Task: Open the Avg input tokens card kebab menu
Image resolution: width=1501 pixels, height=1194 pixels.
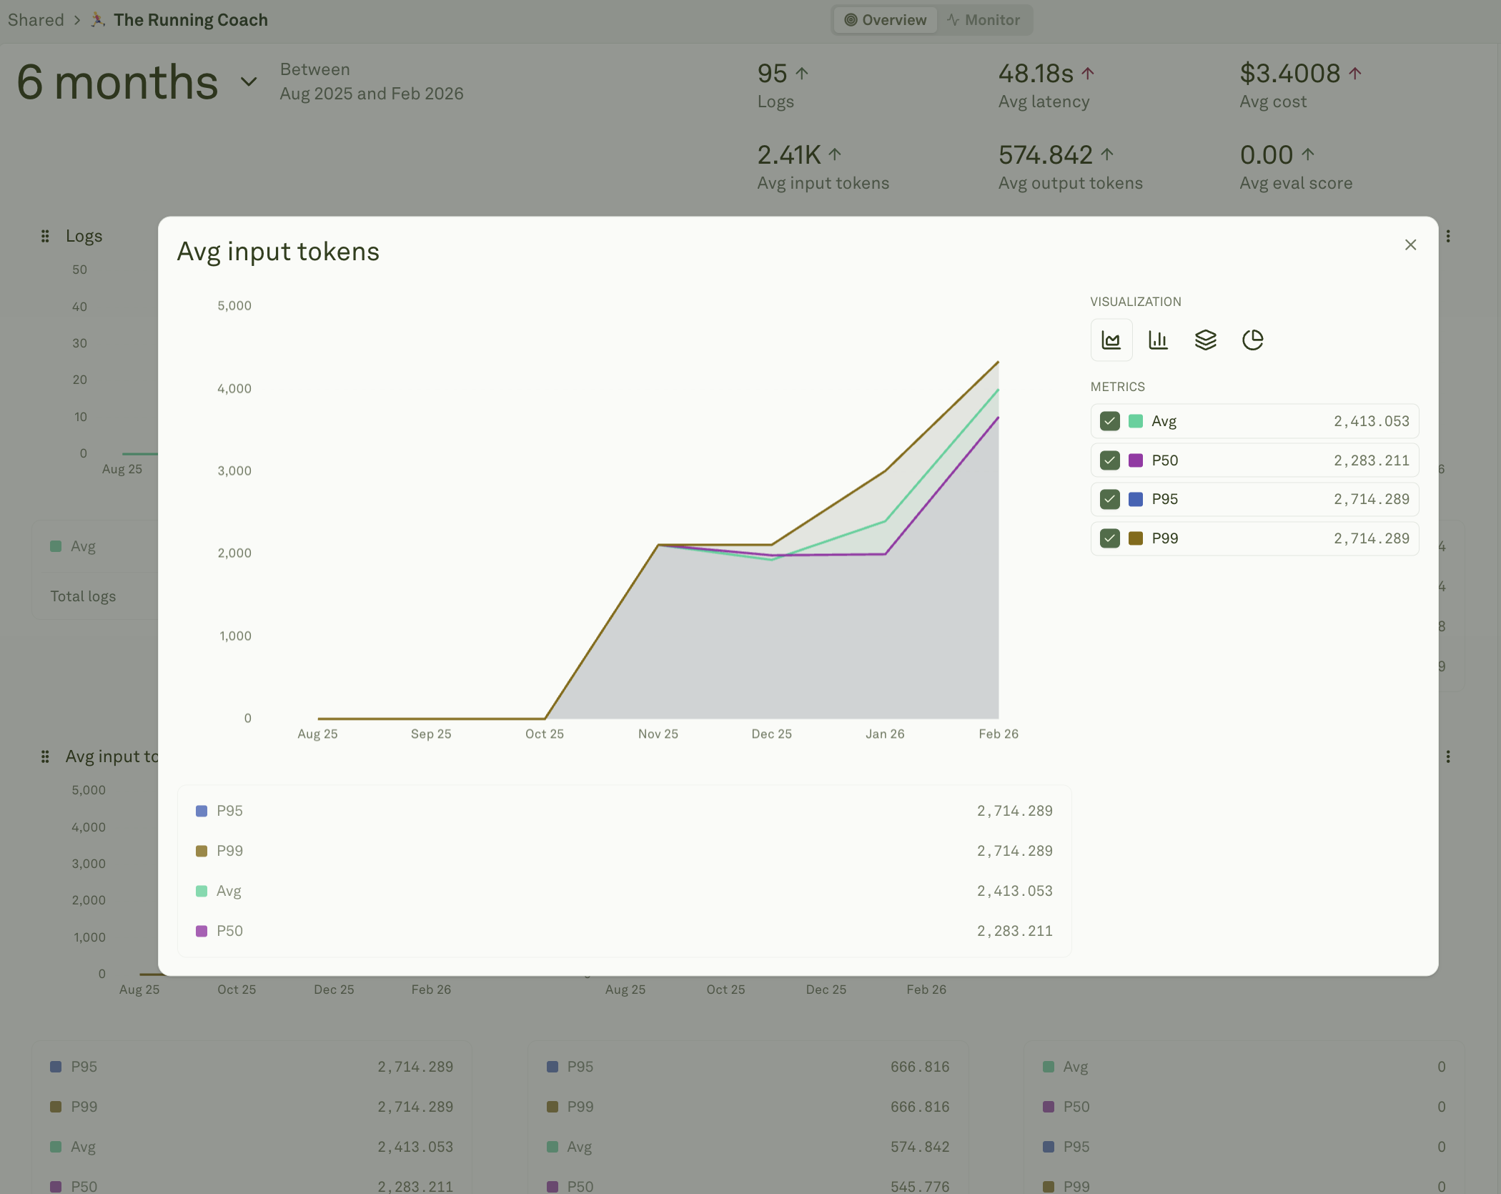Action: coord(1449,756)
